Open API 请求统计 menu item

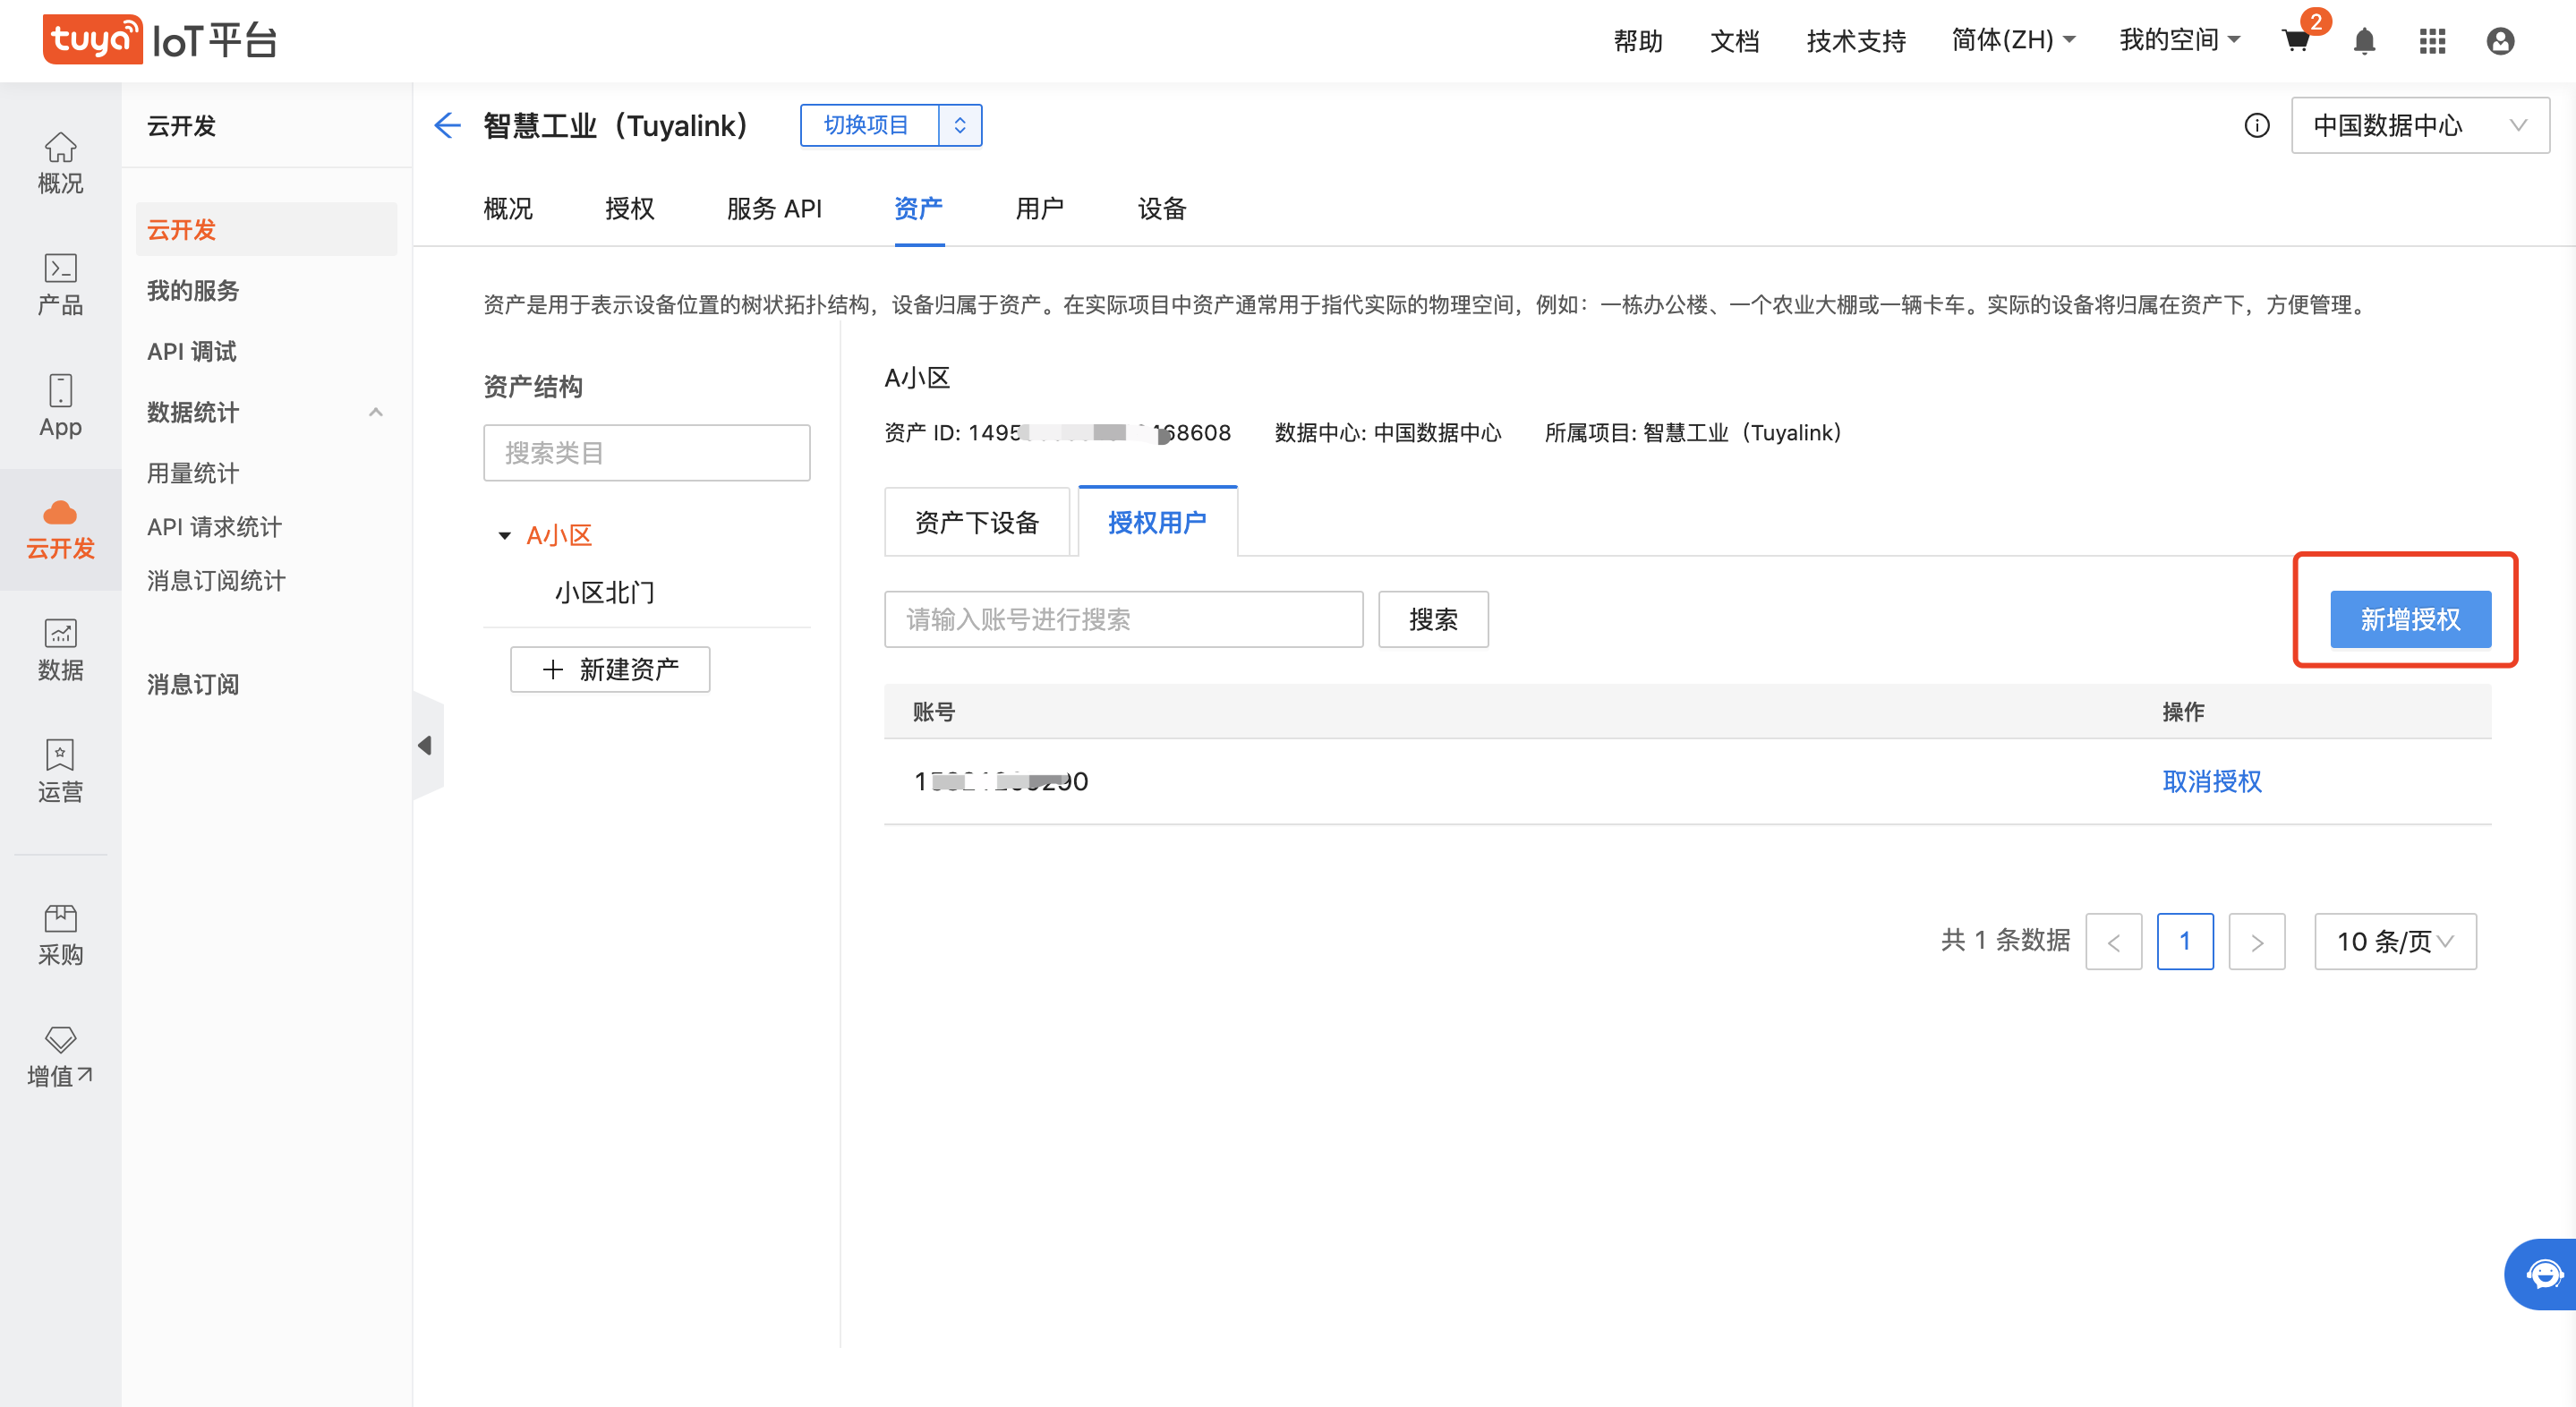pos(214,527)
